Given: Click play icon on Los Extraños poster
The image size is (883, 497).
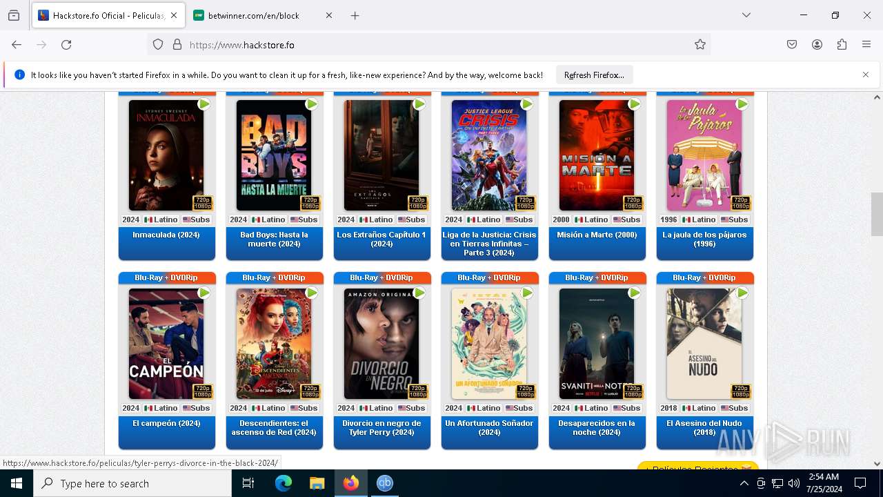Looking at the screenshot, I should (419, 104).
